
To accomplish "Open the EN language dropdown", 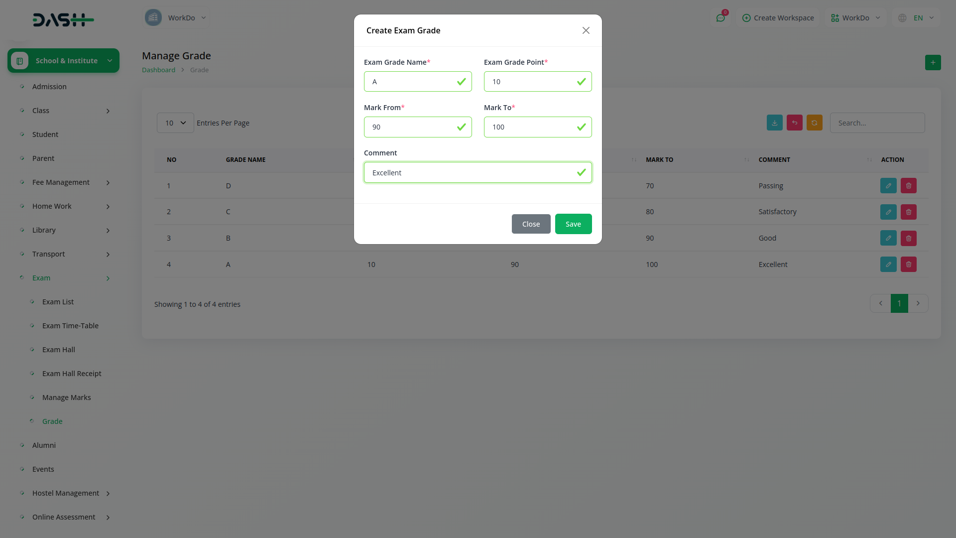I will (x=917, y=18).
